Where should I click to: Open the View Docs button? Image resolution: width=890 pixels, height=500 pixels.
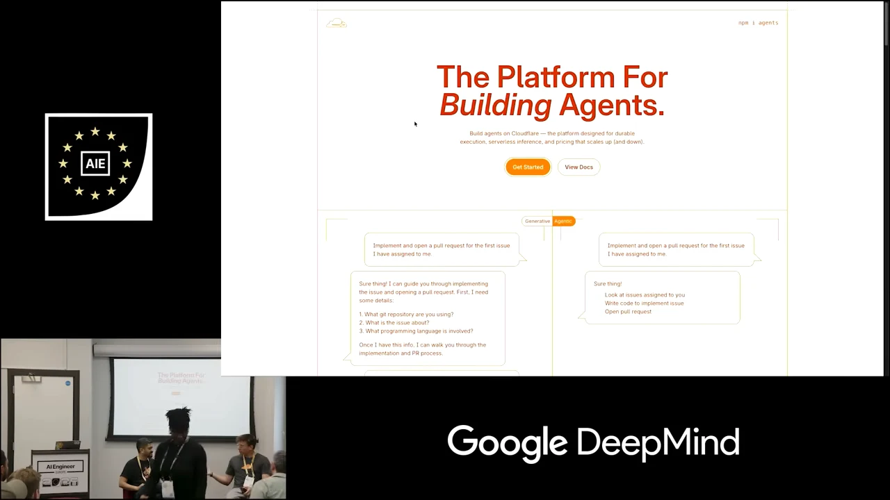point(578,167)
